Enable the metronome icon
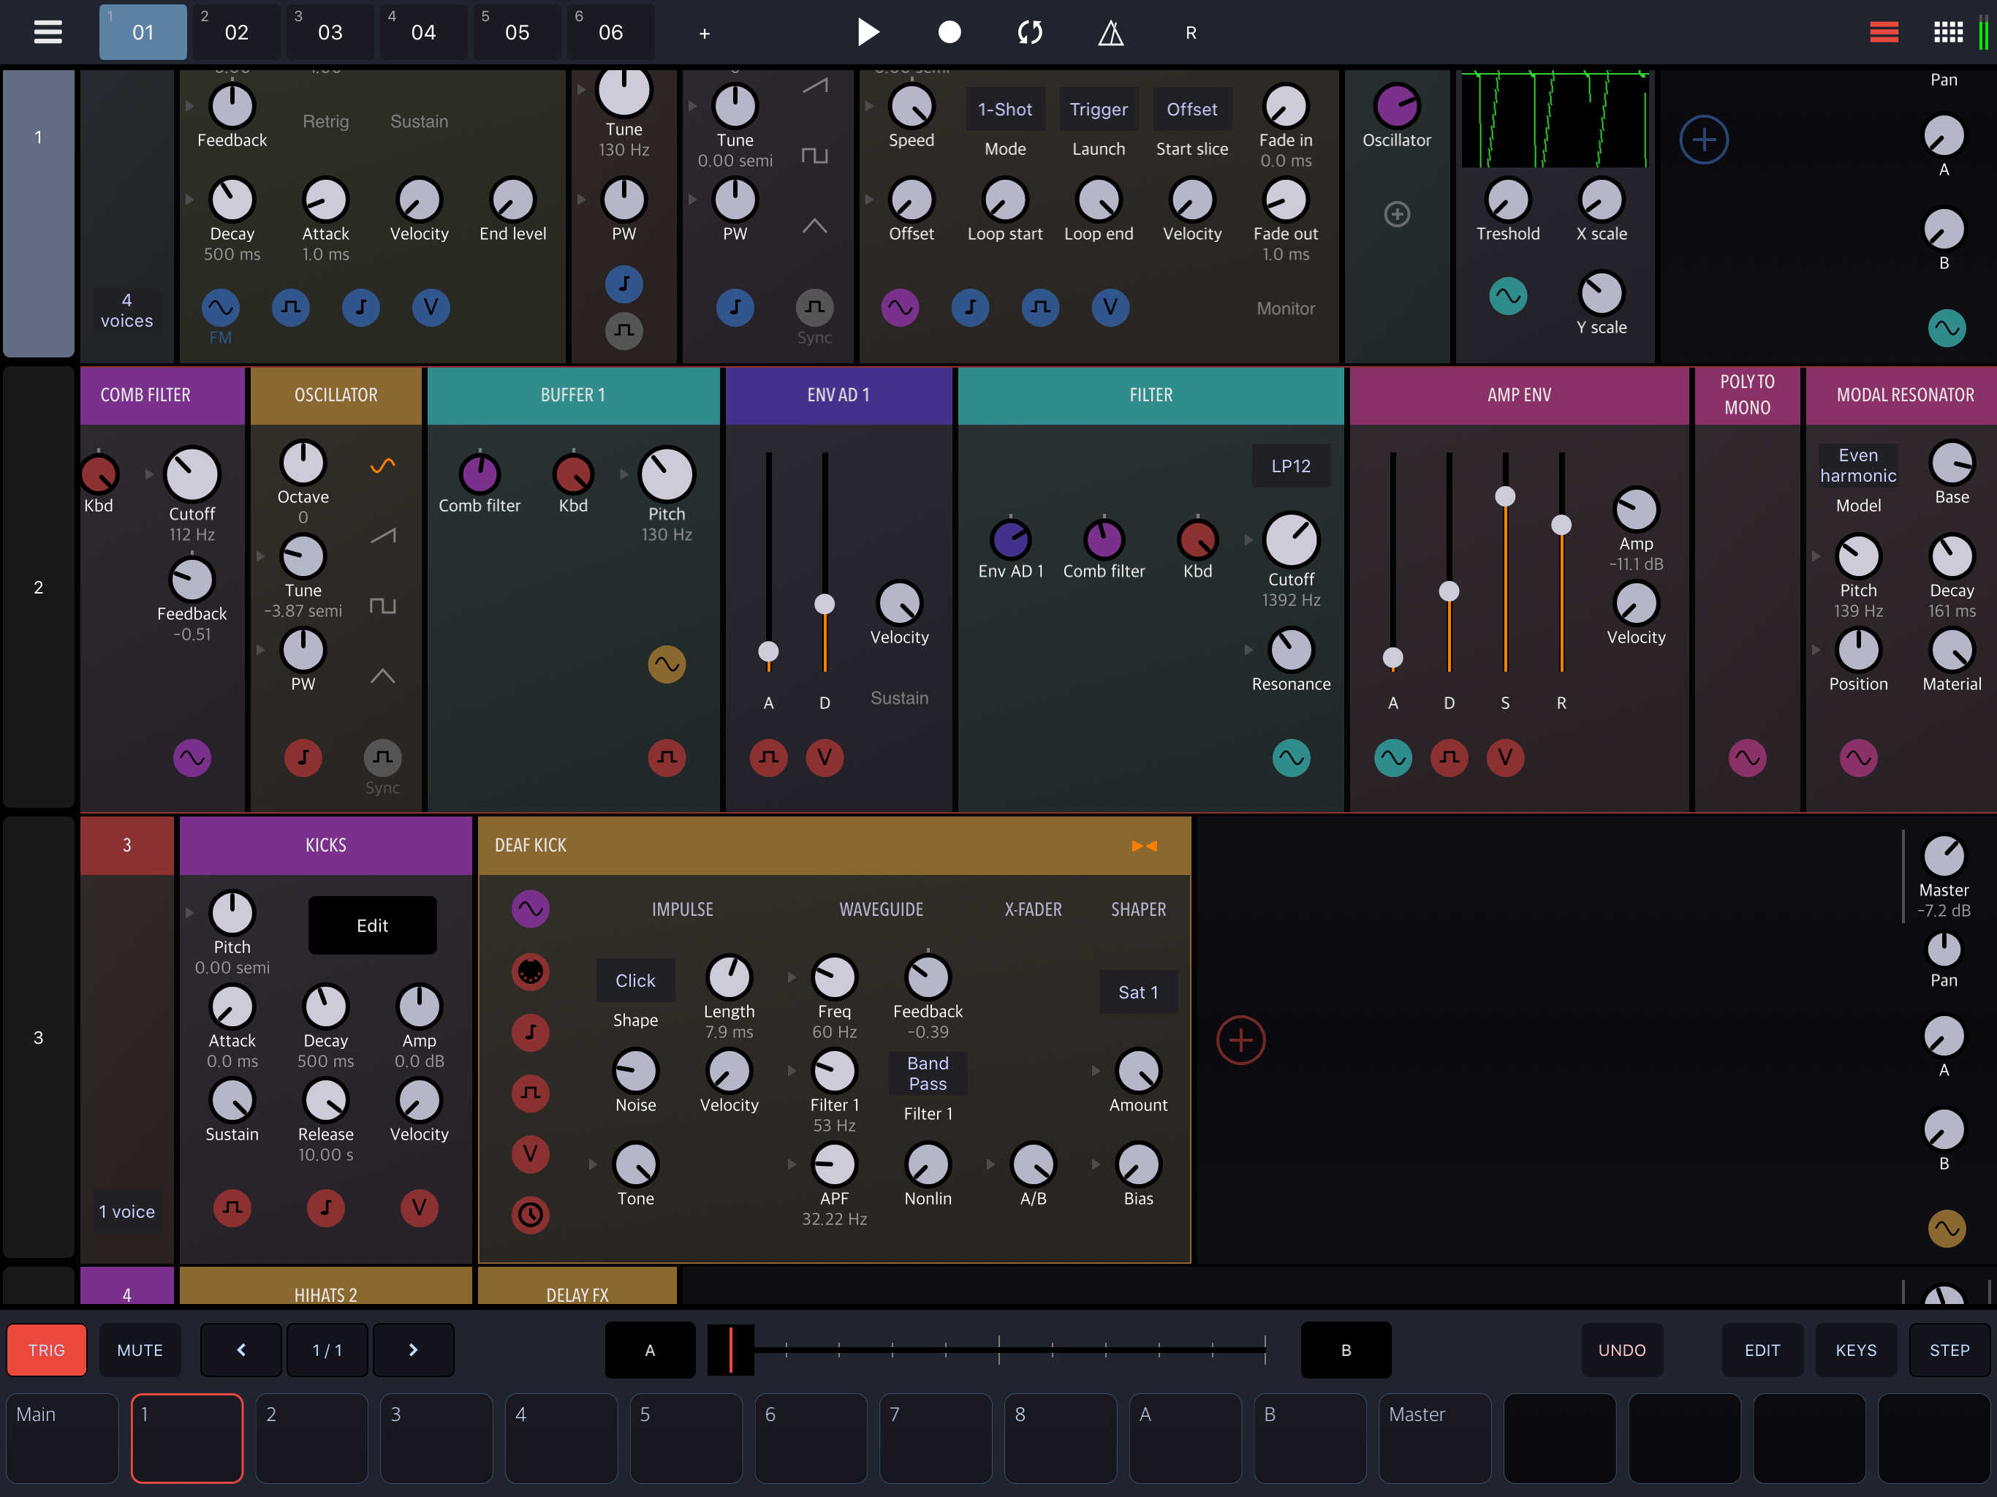Screen dimensions: 1997x1497 tap(1110, 34)
